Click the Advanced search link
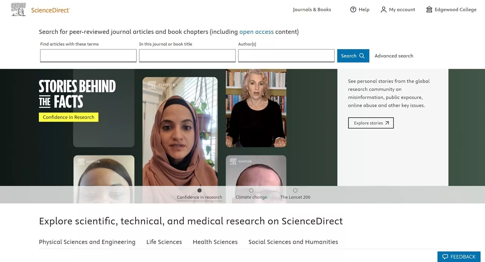Screen dimensions: 485x262 [394, 55]
